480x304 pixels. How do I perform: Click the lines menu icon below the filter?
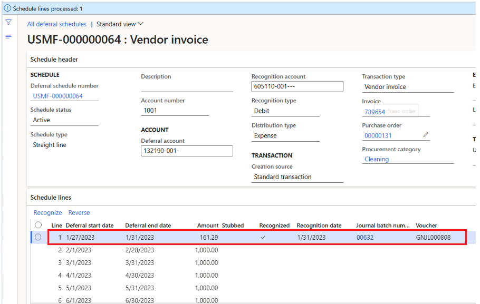8,36
